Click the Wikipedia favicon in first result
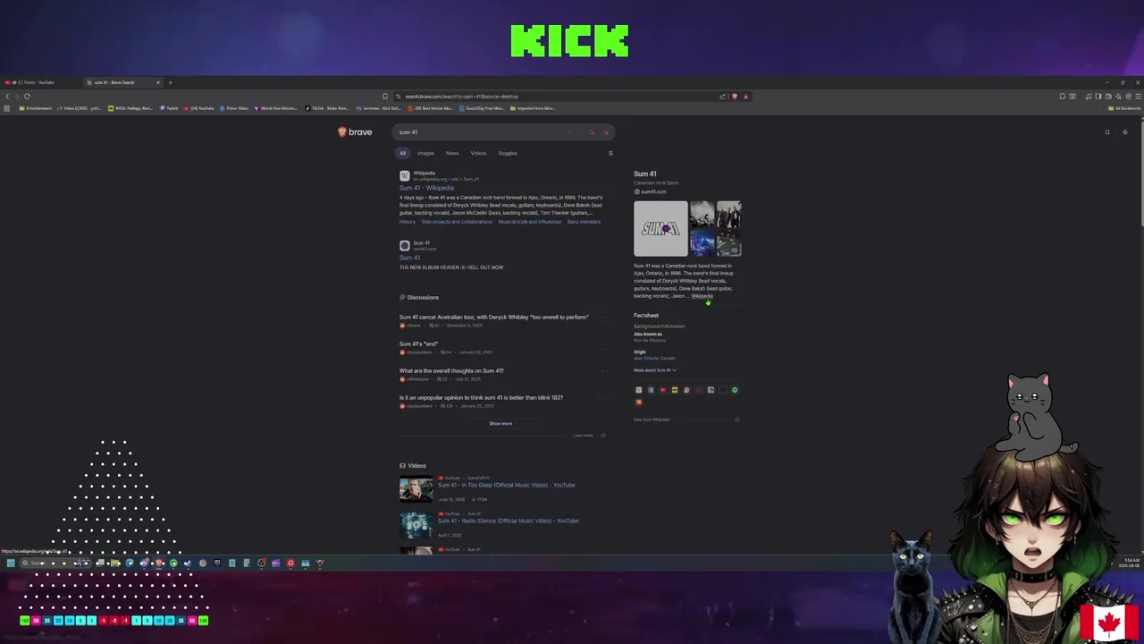Image resolution: width=1144 pixels, height=644 pixels. tap(404, 176)
